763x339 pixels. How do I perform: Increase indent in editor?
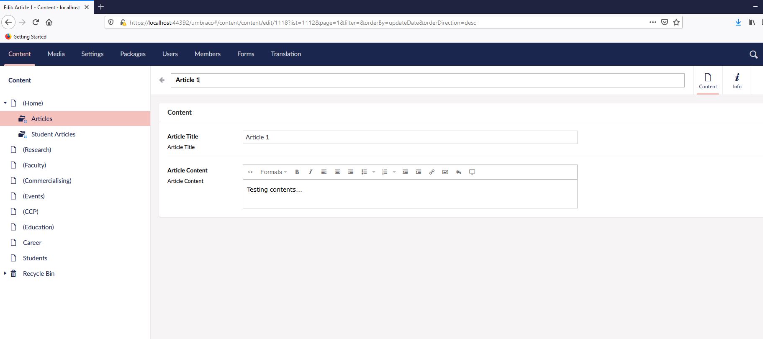coord(419,172)
